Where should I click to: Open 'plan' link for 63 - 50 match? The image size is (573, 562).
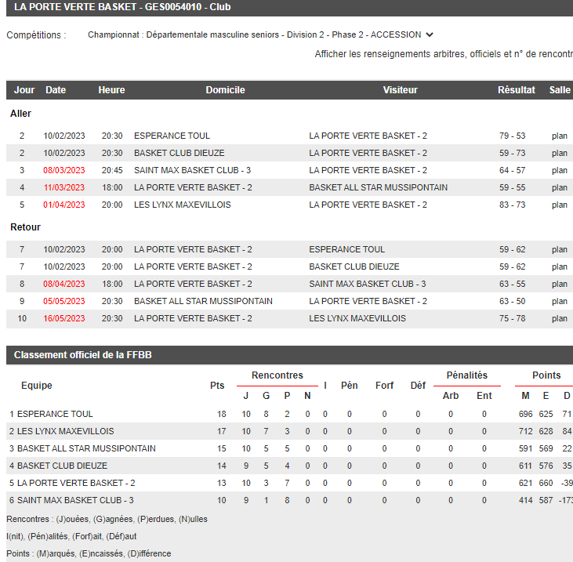coord(559,301)
